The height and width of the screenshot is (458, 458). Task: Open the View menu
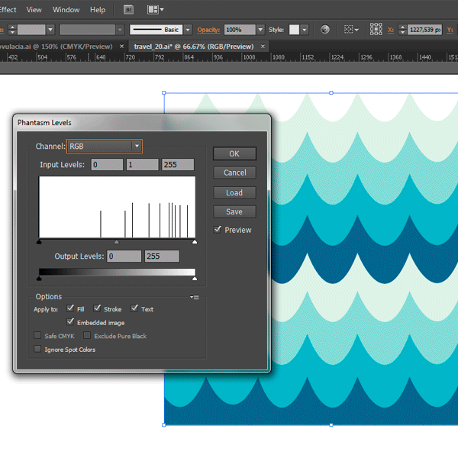tap(34, 10)
